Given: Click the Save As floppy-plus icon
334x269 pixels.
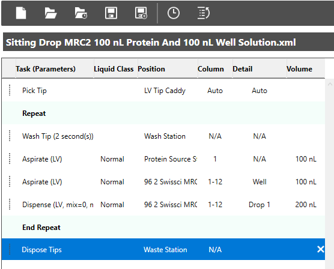Looking at the screenshot, I should coord(141,13).
